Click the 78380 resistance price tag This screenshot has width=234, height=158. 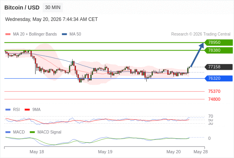pyautogui.click(x=219, y=51)
